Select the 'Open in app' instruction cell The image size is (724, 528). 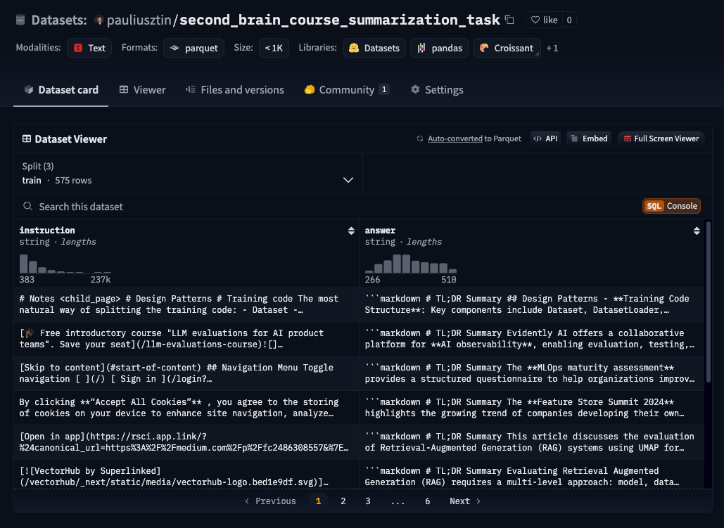tap(186, 442)
